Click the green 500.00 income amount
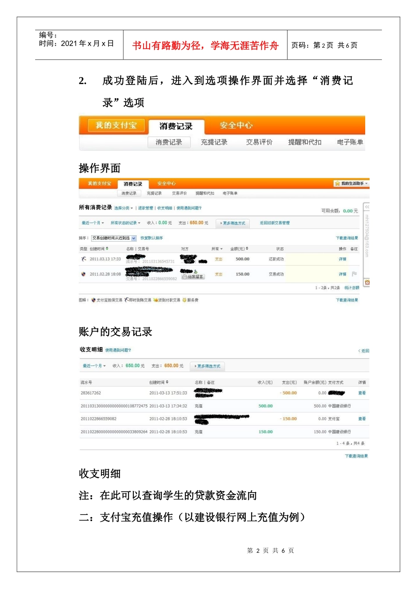 coord(266,406)
